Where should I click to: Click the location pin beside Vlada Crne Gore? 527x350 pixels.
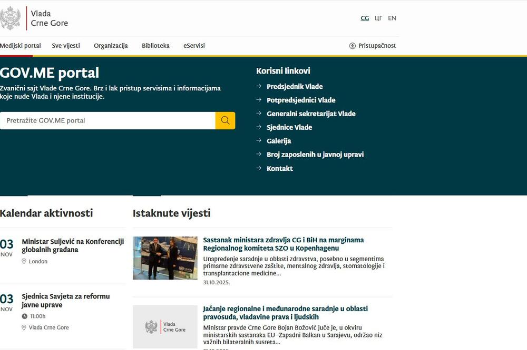(x=23, y=327)
